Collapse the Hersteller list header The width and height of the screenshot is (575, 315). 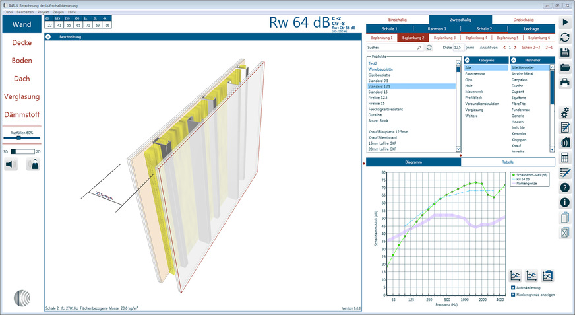pos(514,60)
